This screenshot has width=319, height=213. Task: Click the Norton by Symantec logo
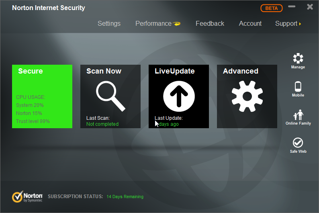tap(27, 197)
